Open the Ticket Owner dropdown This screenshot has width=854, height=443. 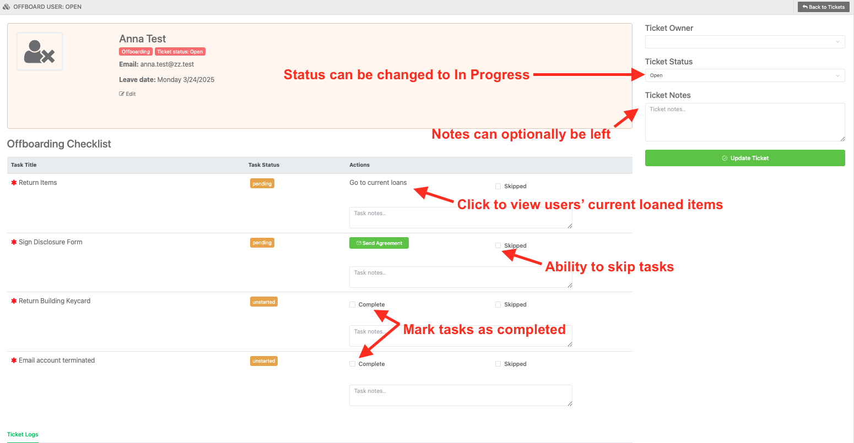(745, 42)
